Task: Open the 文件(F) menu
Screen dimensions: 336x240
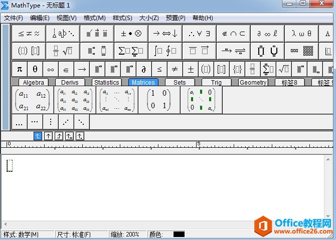Action: click(13, 18)
